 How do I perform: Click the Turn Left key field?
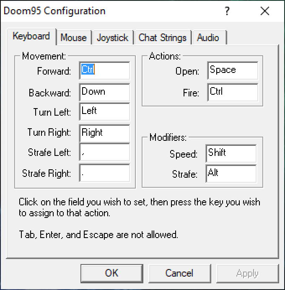(x=104, y=112)
